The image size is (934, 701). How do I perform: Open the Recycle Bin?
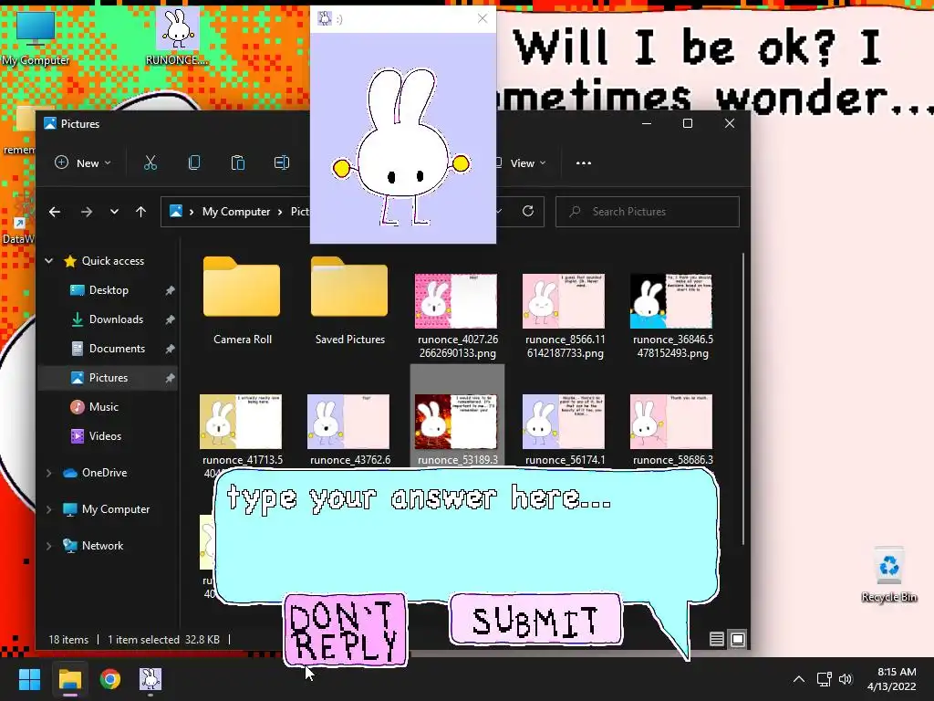[x=888, y=575]
